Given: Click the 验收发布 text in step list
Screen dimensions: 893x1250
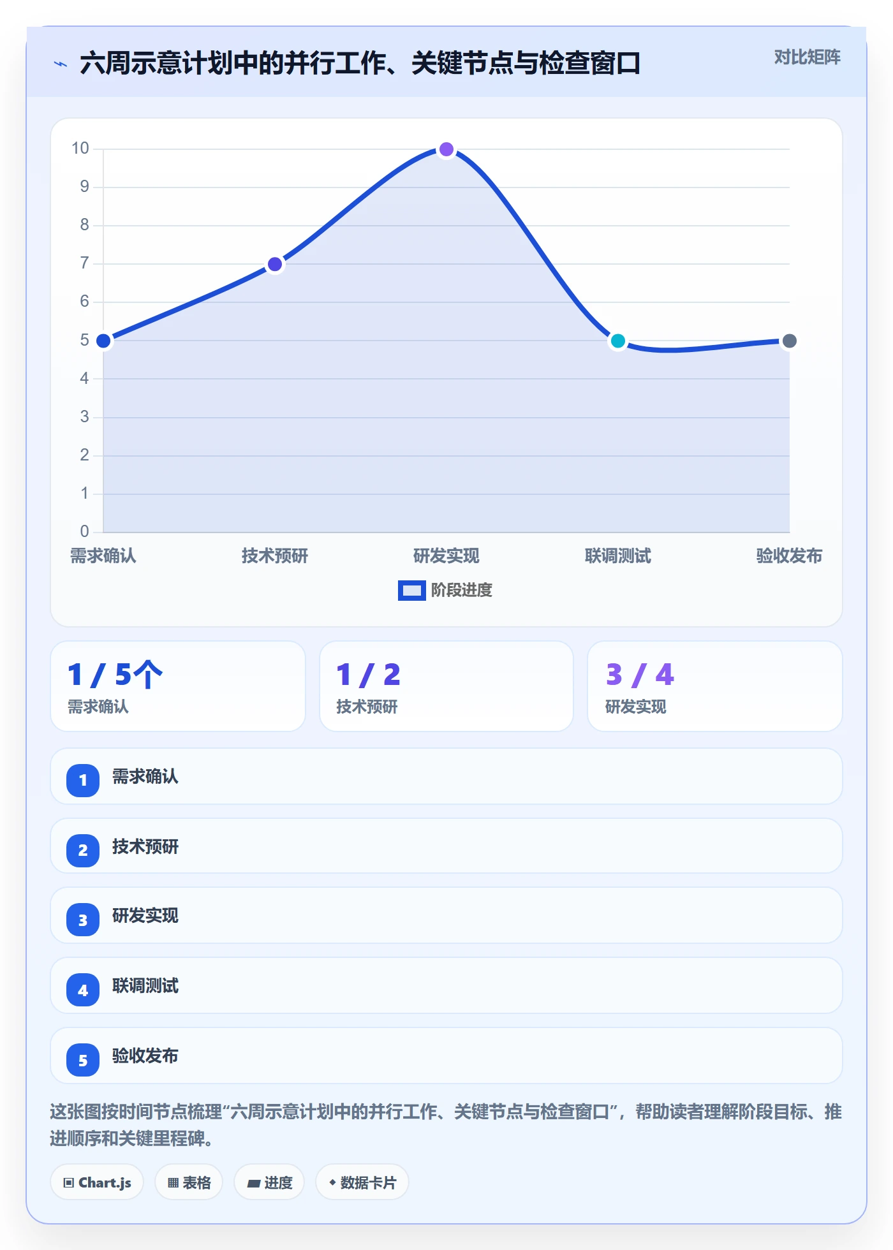Looking at the screenshot, I should coord(145,1056).
